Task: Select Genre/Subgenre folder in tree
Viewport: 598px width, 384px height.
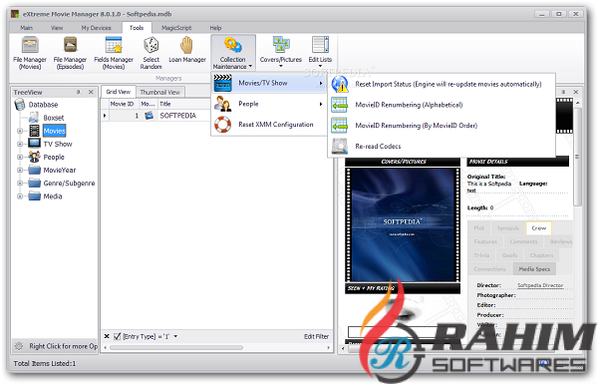Action: [x=69, y=184]
